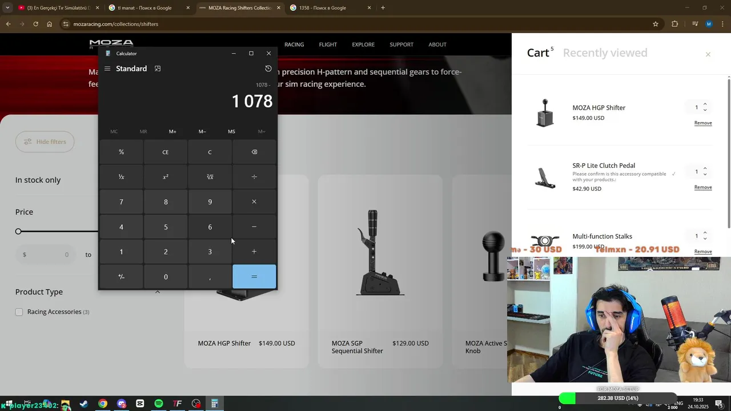Click the equals key in Calculator
731x411 pixels.
point(254,276)
